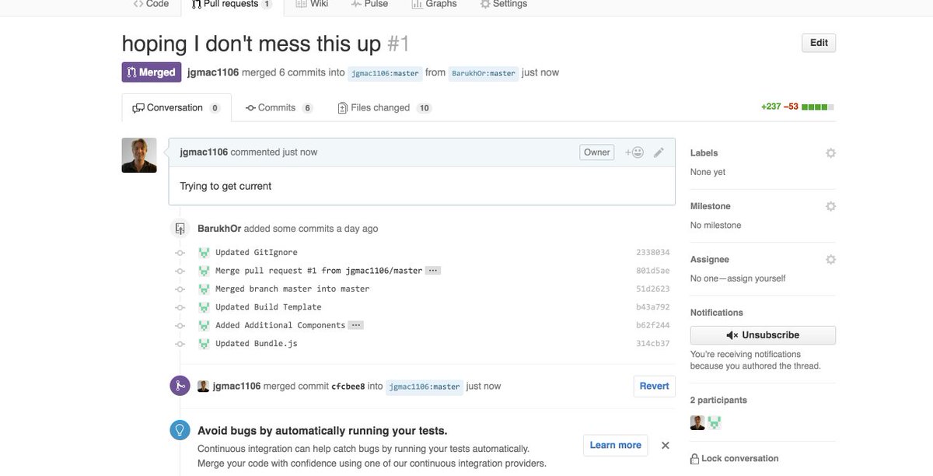Click the Edit title button
This screenshot has height=476, width=933.
pyautogui.click(x=819, y=43)
